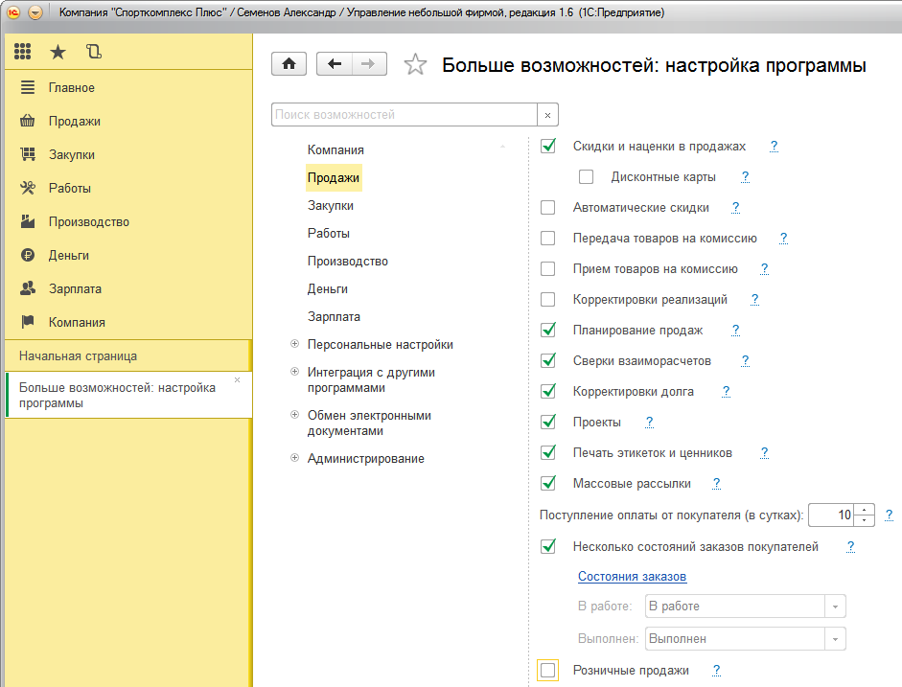Open Продажи section in left menu

[74, 122]
